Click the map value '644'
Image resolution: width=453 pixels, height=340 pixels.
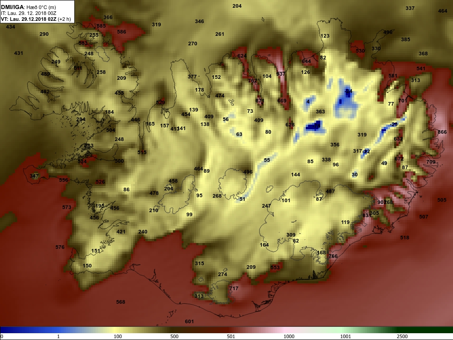point(306,61)
